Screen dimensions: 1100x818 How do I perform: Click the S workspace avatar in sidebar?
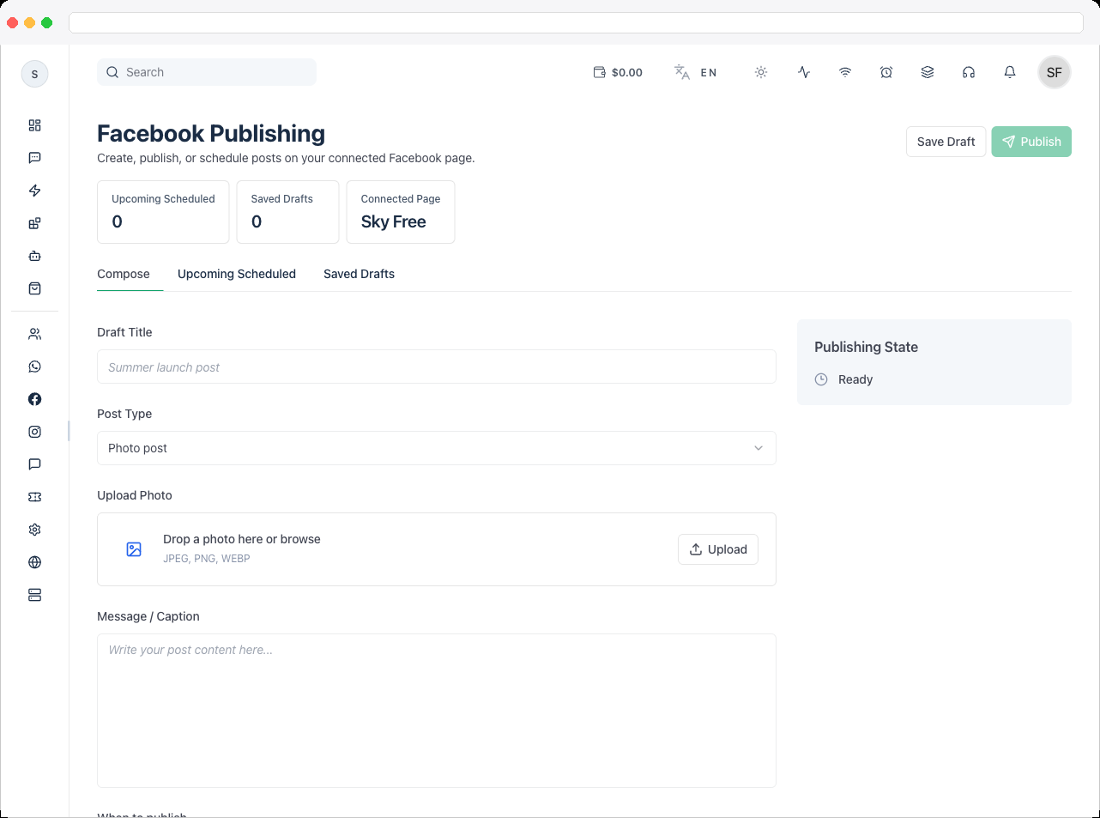click(34, 74)
